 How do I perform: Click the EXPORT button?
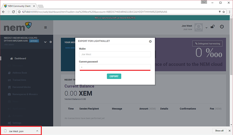click(114, 76)
